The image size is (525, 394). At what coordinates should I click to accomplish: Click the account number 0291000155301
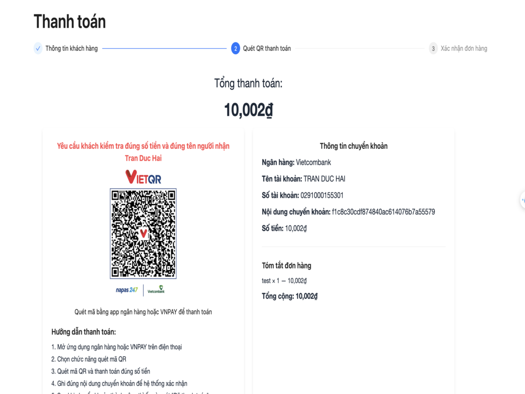[x=322, y=195]
